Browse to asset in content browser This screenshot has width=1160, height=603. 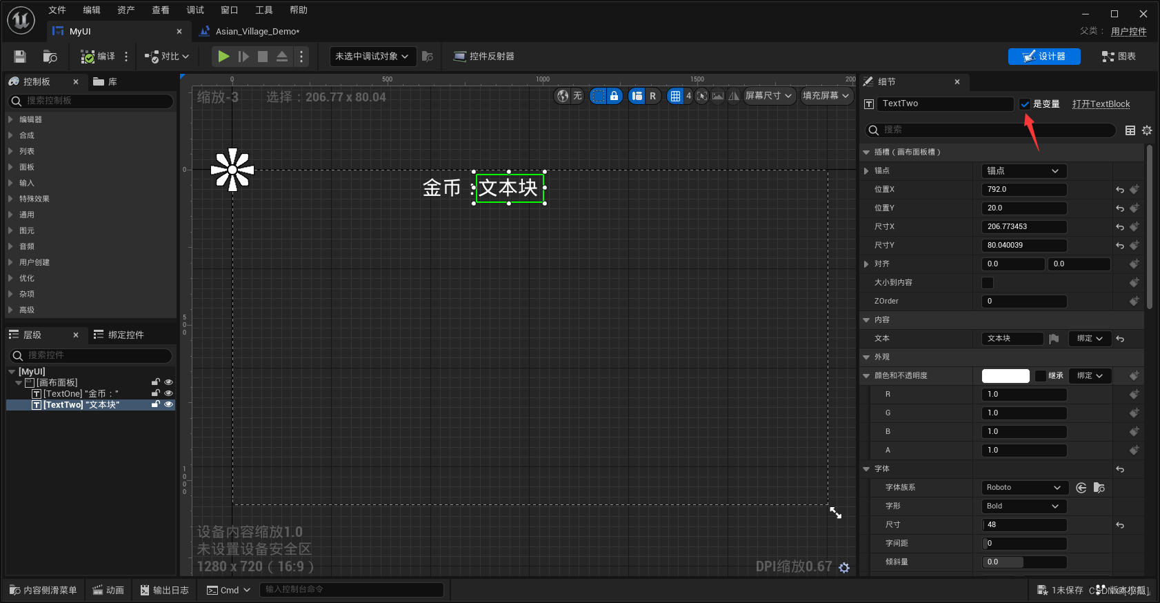pos(50,57)
